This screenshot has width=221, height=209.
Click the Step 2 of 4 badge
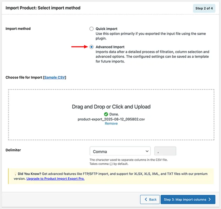coord(204,8)
